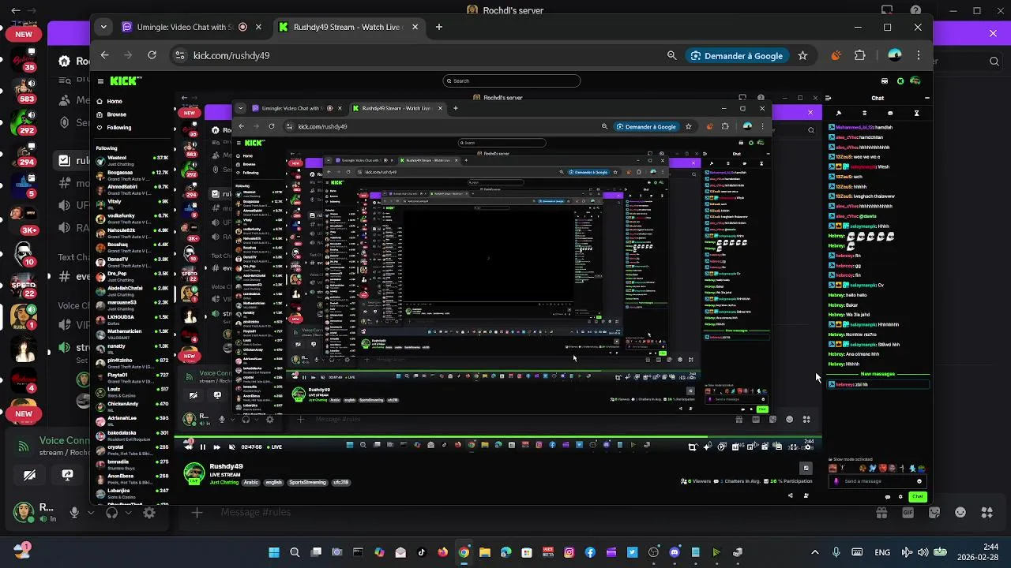The image size is (1011, 568).
Task: Open SportsStreaming tag under stream
Action: click(307, 482)
